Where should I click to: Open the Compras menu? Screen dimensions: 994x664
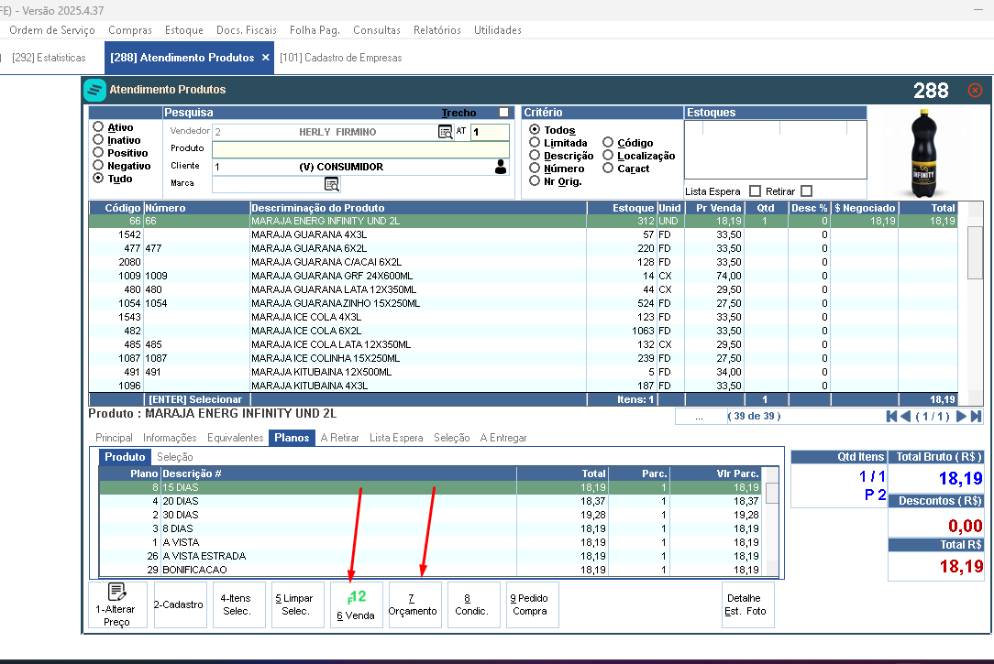[130, 29]
